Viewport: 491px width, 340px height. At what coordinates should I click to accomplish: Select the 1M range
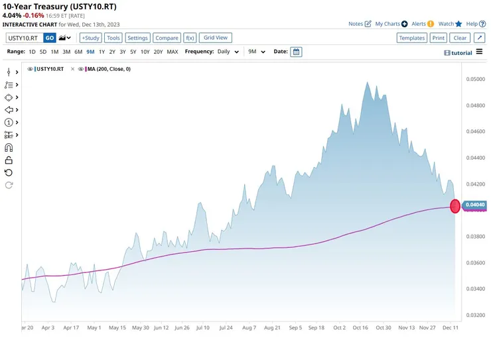54,52
